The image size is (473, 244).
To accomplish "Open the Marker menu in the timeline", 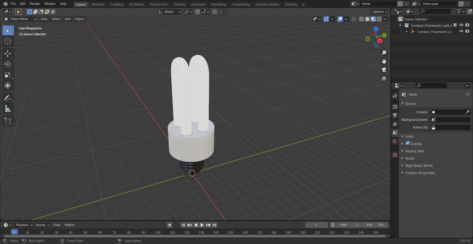I will click(x=70, y=225).
